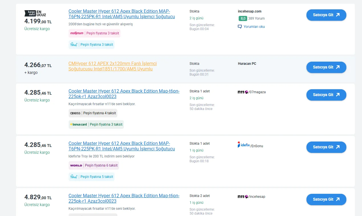Open incehesap.com product title link
The image size is (362, 216).
coord(122,14)
